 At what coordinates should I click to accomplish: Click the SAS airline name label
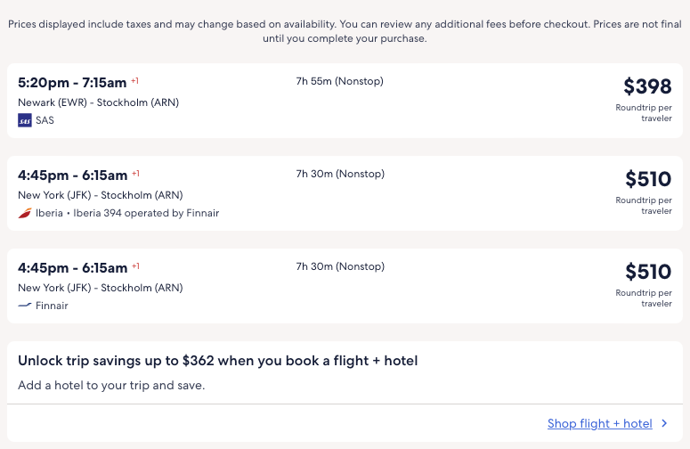pos(45,120)
